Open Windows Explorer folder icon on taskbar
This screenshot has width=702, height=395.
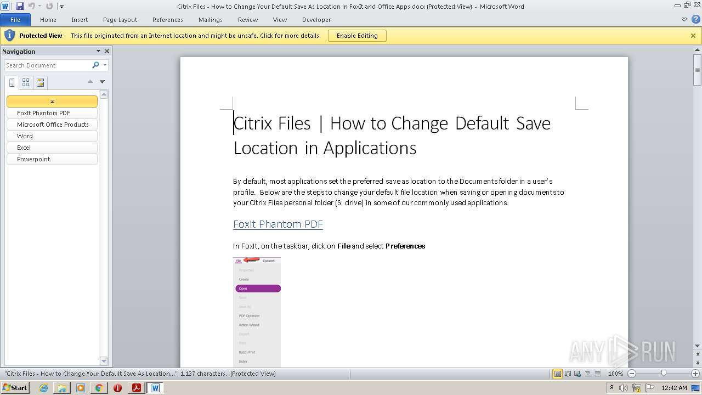tap(62, 388)
